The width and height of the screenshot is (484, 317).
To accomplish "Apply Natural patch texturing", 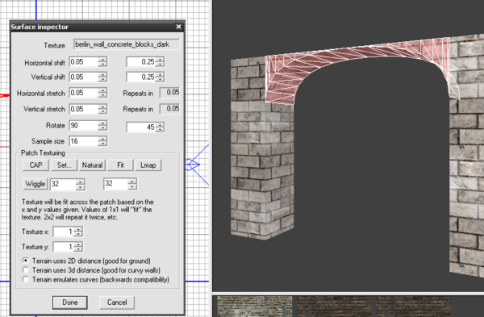I will point(92,165).
